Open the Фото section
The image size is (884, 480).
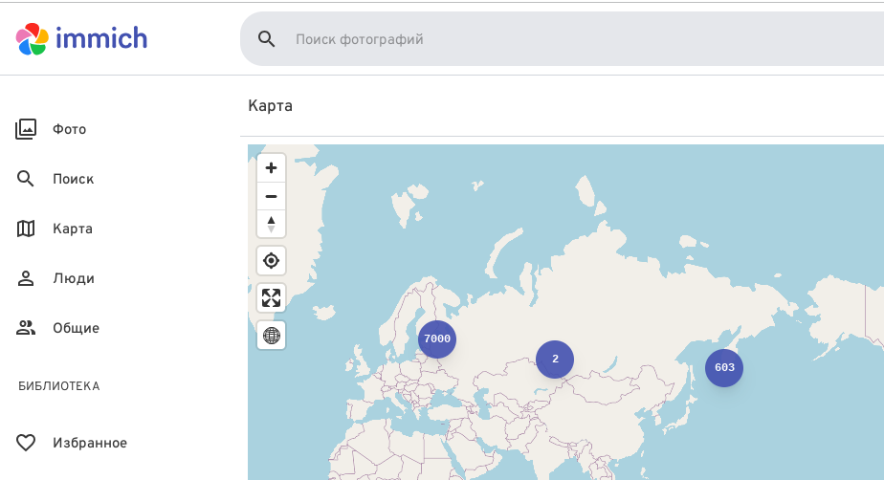click(x=69, y=129)
